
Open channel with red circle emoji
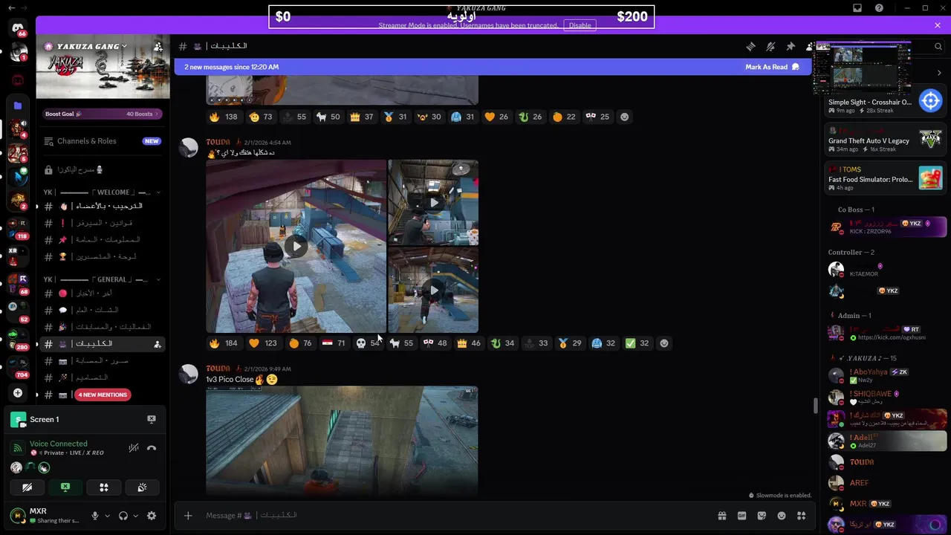click(103, 294)
